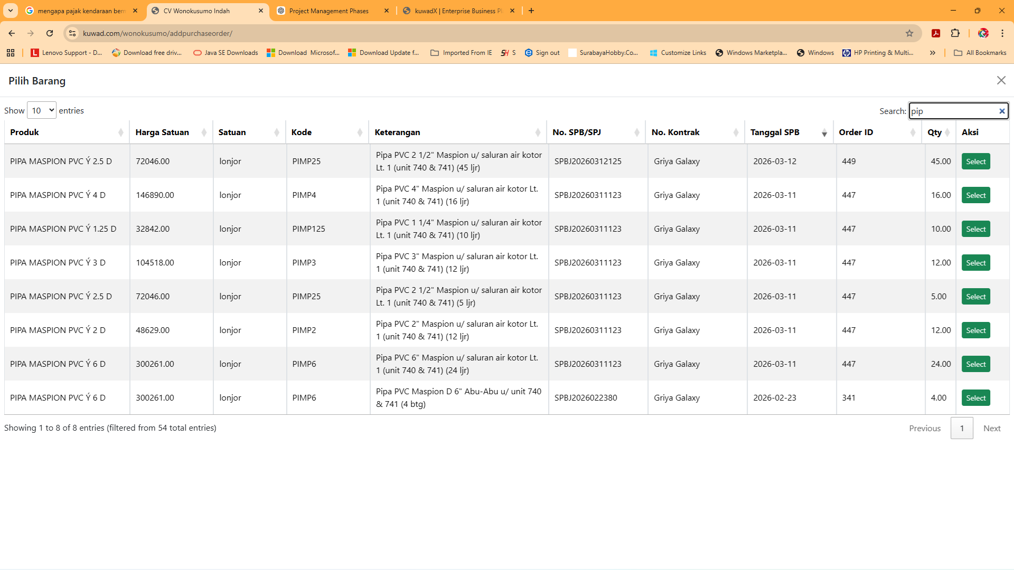Expand the tab search dropdown arrow
Image resolution: width=1014 pixels, height=570 pixels.
click(x=11, y=11)
